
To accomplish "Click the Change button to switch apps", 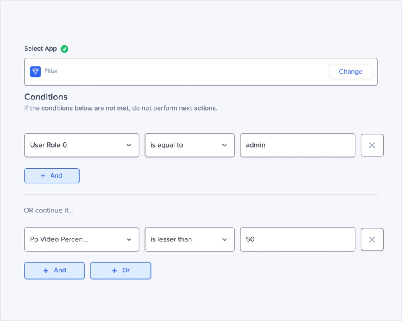I will [x=350, y=72].
